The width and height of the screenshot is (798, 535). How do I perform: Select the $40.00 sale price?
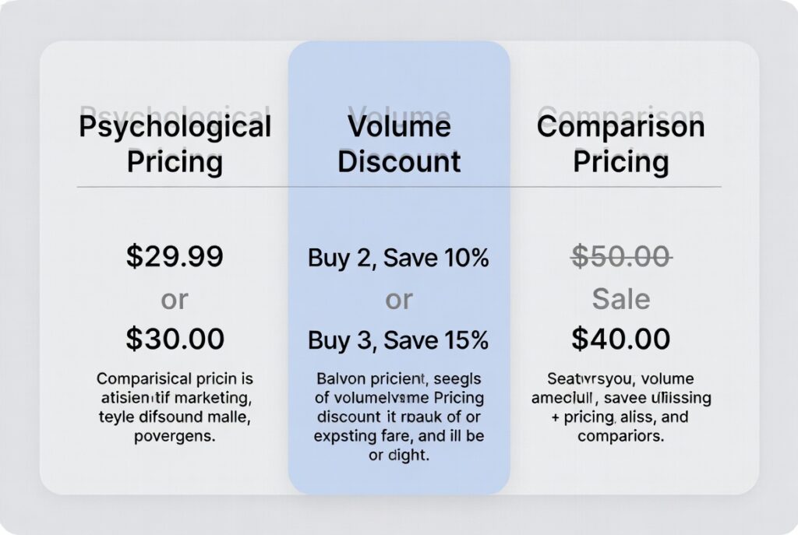621,339
